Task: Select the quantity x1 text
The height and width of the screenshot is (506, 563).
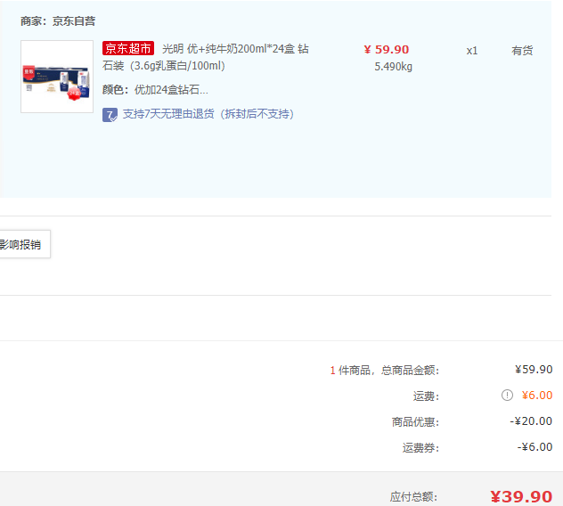Action: (472, 51)
